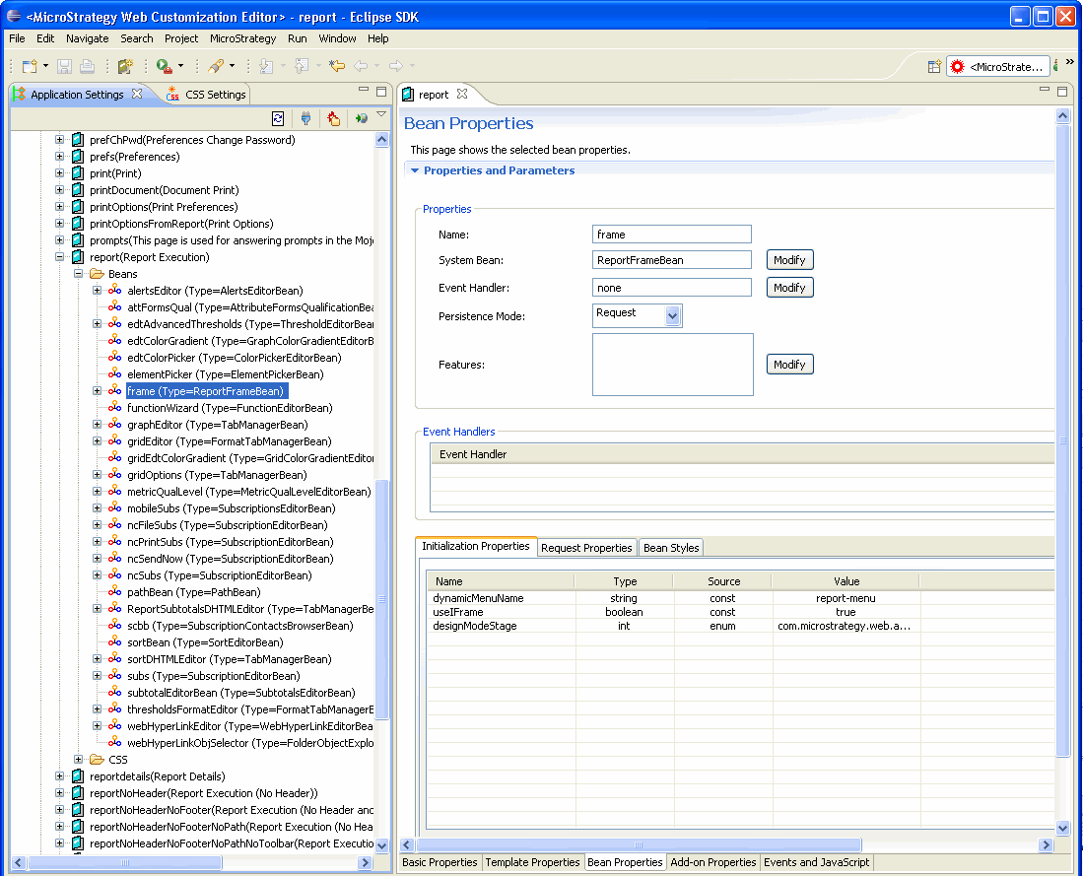Open the Search icon dropdown arrow
Viewport: 1083px width, 876px height.
(x=233, y=66)
